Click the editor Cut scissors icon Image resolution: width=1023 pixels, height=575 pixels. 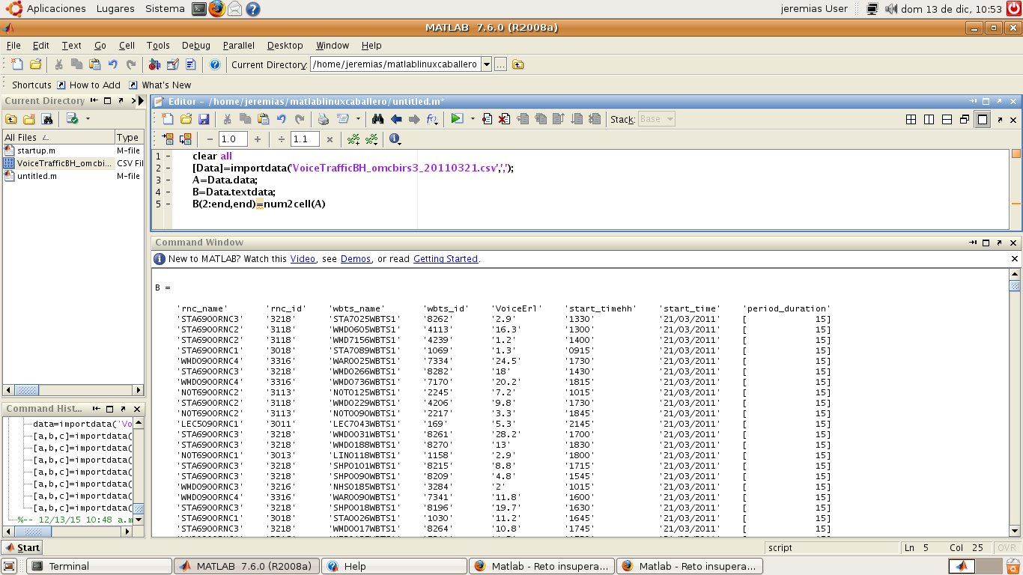(x=227, y=119)
